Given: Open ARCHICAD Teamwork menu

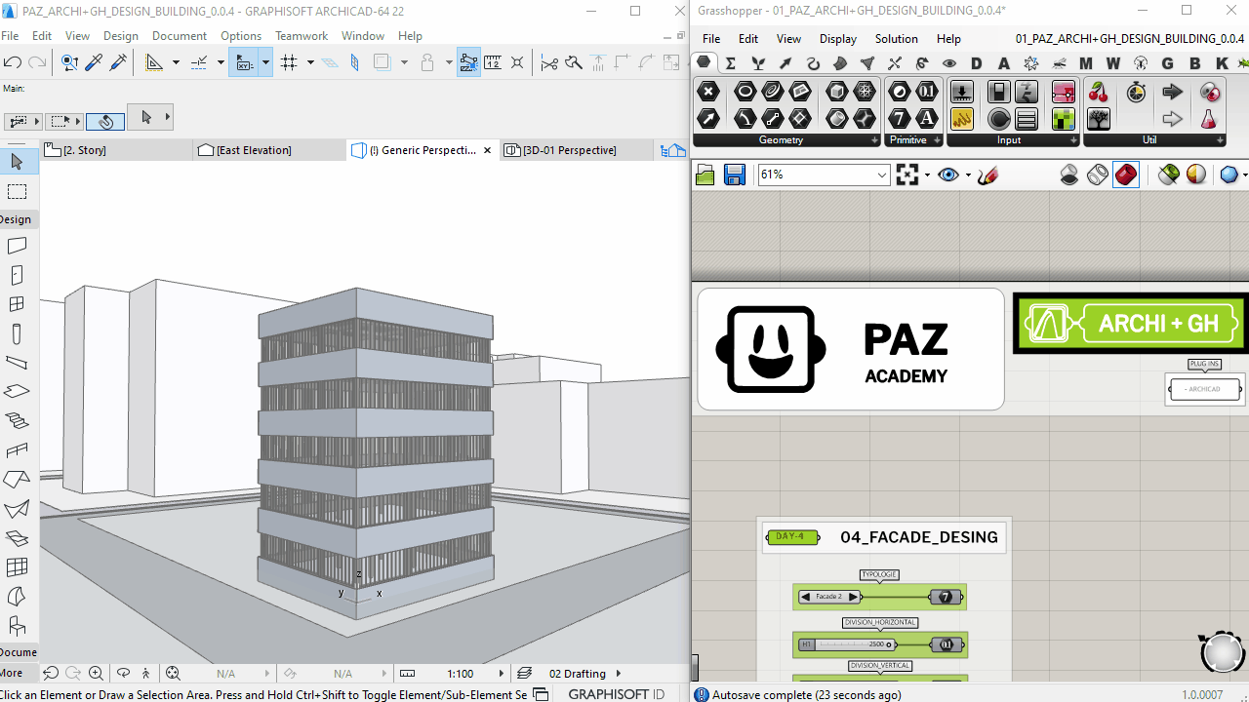Looking at the screenshot, I should (x=301, y=36).
